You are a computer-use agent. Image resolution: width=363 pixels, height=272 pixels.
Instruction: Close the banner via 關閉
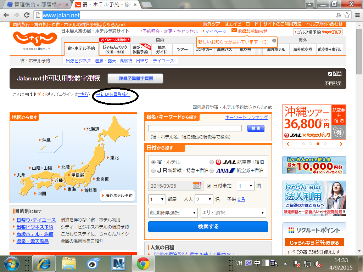click(335, 74)
